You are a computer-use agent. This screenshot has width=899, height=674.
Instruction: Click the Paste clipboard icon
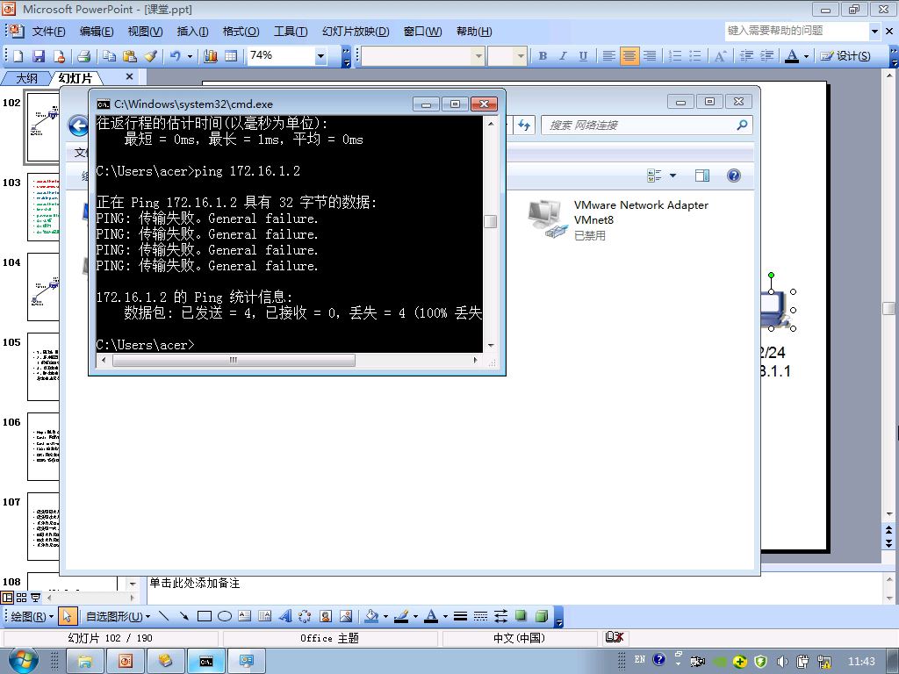130,55
